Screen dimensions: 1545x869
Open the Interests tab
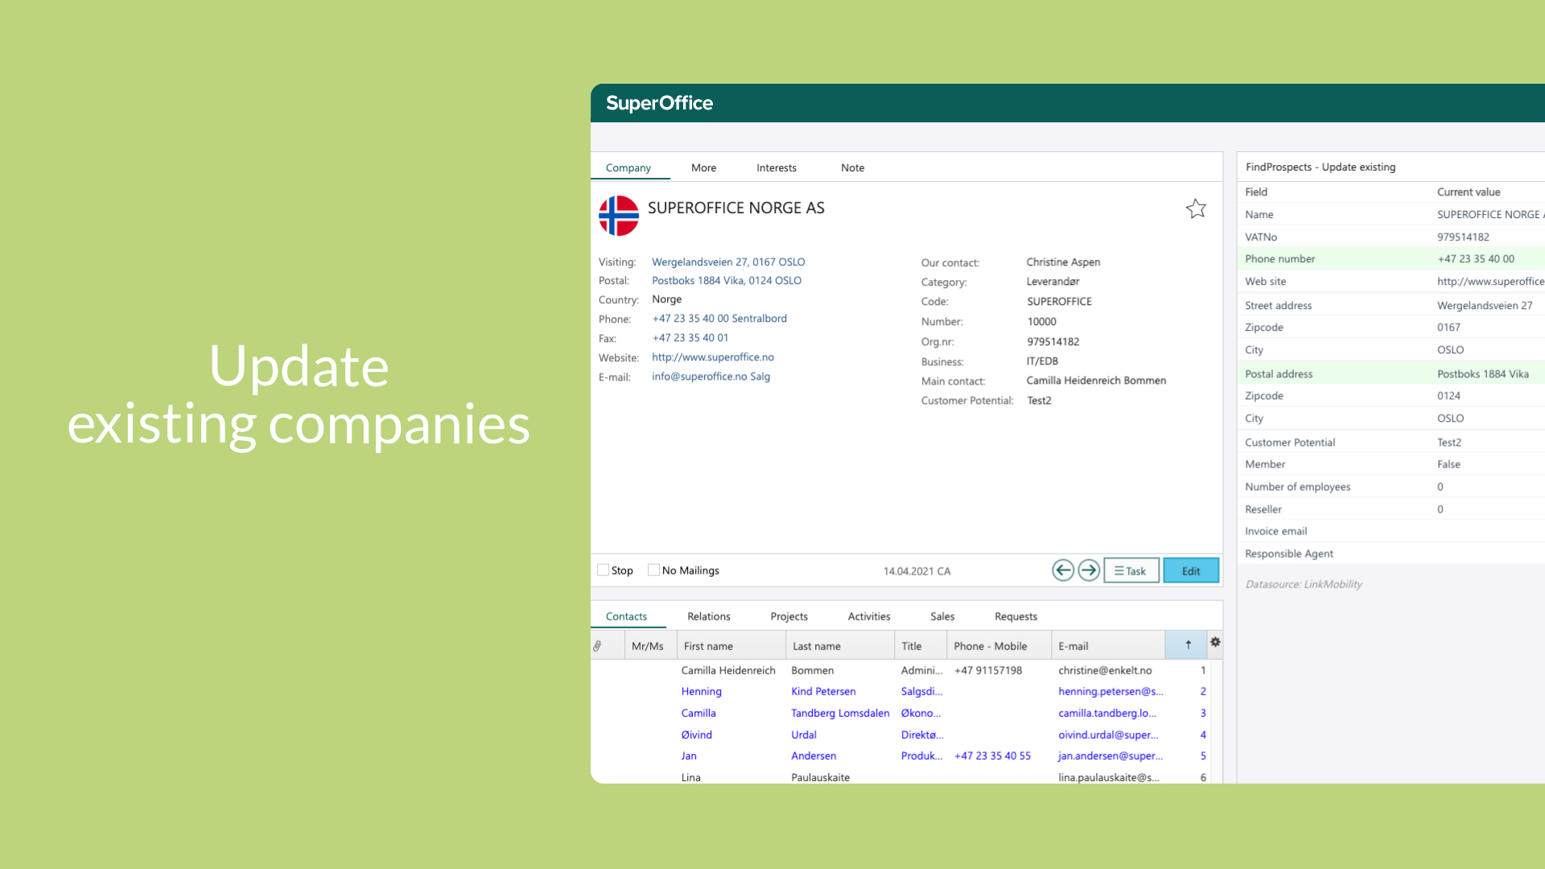point(777,167)
